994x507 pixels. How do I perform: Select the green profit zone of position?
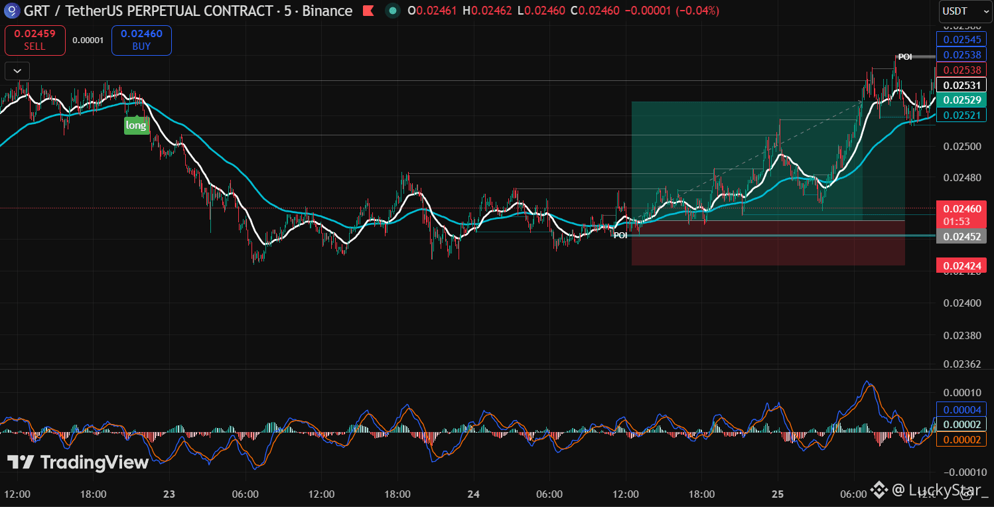pos(768,161)
